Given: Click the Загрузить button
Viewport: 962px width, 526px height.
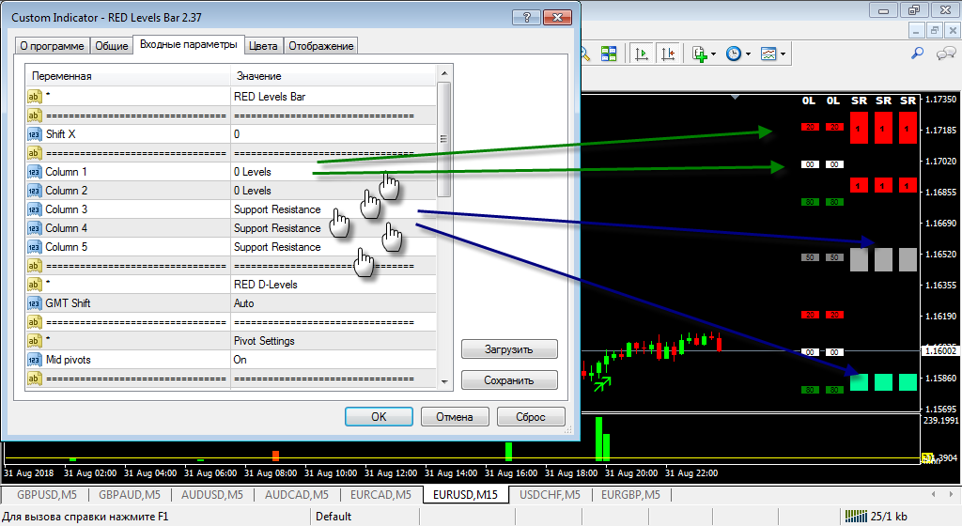Looking at the screenshot, I should [509, 349].
